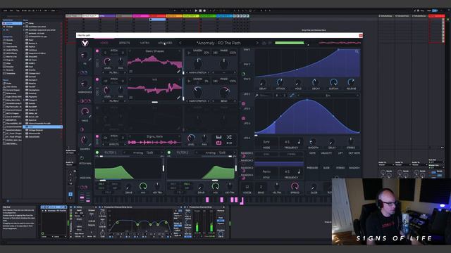This screenshot has height=253, width=451.
Task: Select the LFO 4 tab
Action: click(x=247, y=138)
